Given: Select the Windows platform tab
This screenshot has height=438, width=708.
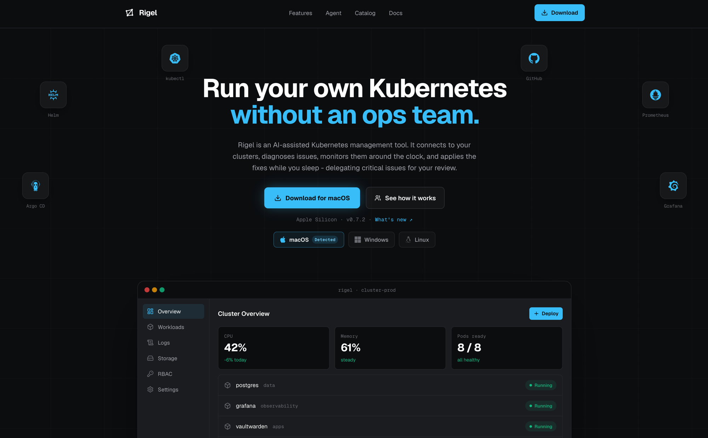Looking at the screenshot, I should pos(371,240).
